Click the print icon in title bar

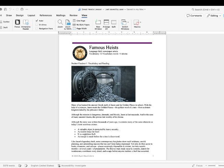click(22, 9)
